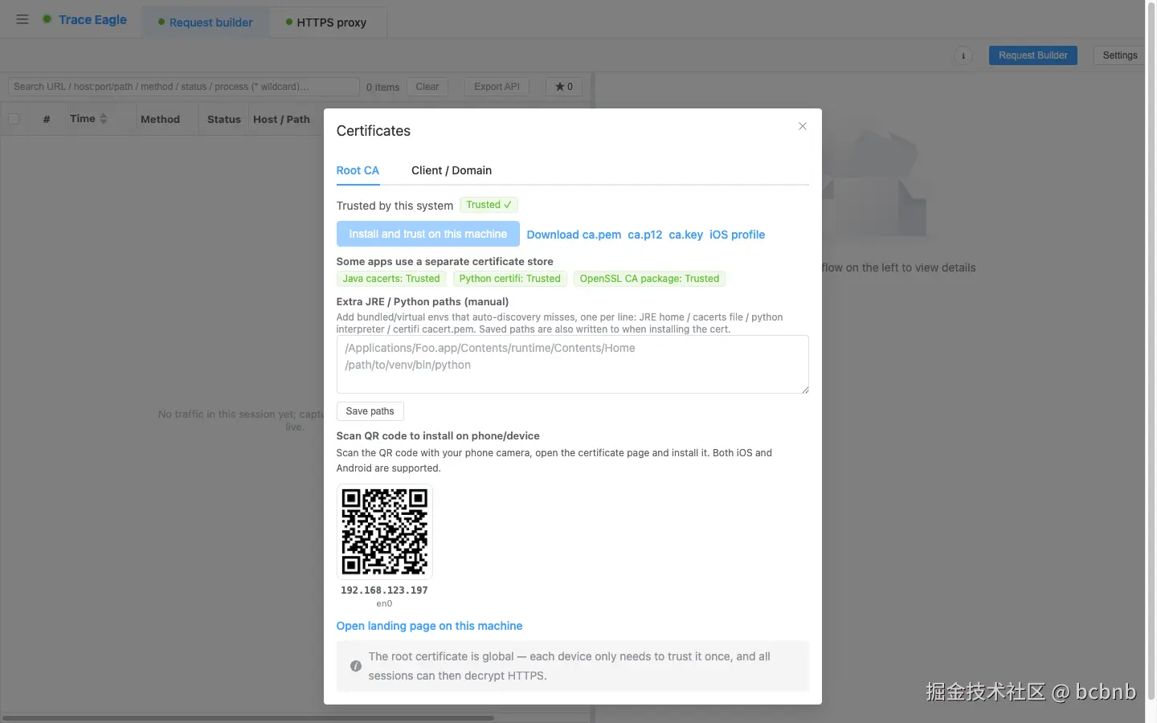1157x723 pixels.
Task: Click the Export API button
Action: pos(497,87)
